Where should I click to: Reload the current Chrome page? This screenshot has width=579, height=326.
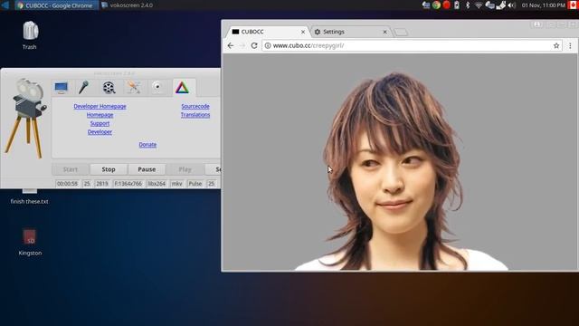(x=254, y=45)
